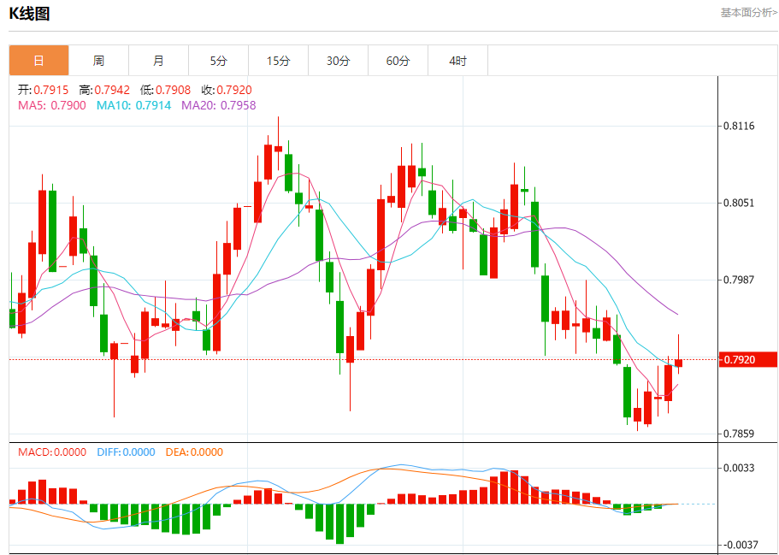
Task: Click the MA10: 0.7914 legend
Action: click(x=133, y=105)
